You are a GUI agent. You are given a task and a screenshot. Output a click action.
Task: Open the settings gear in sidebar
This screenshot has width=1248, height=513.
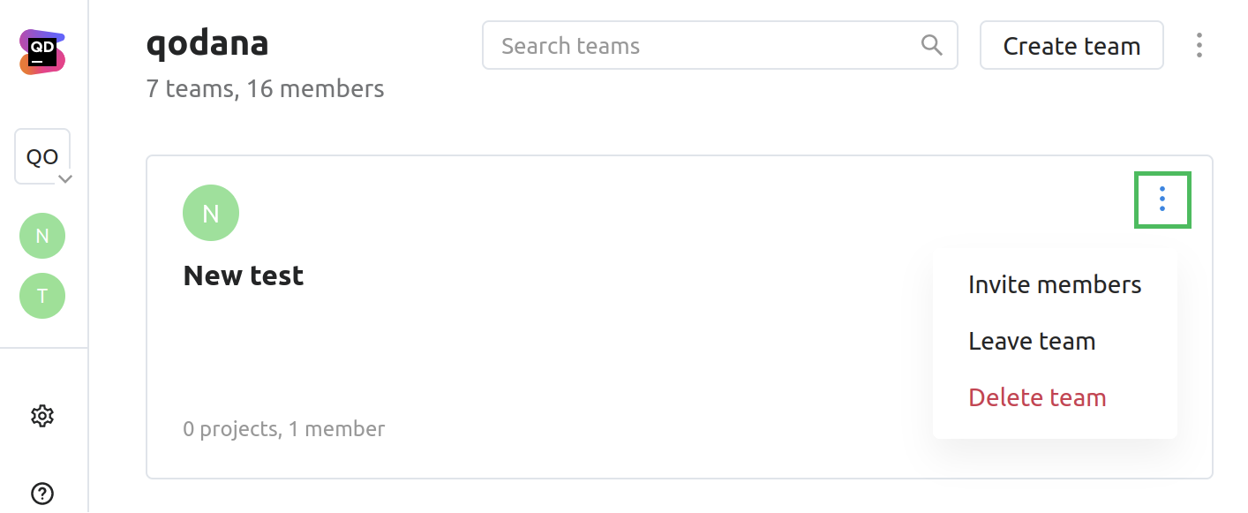[42, 416]
